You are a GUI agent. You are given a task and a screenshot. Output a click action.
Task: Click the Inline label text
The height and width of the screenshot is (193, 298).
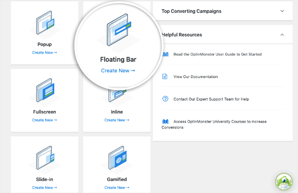(117, 112)
